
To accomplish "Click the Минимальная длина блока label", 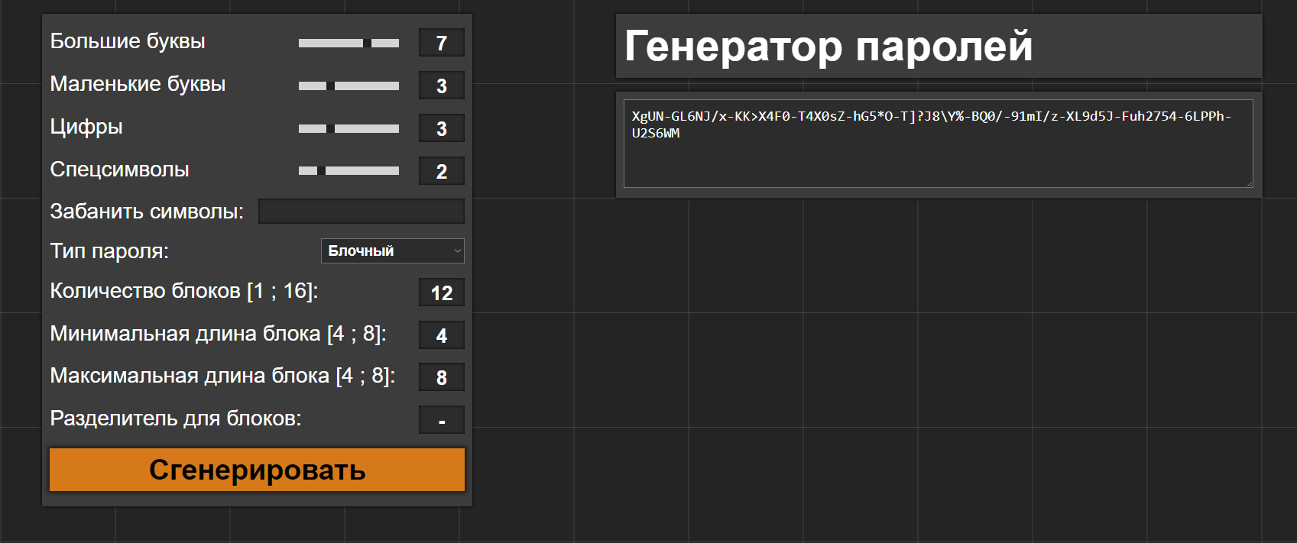I will tap(219, 334).
